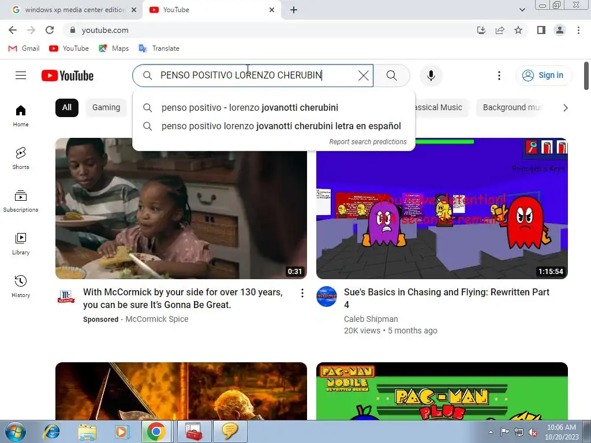The image size is (591, 443).
Task: Clear the search text with the X icon
Action: click(x=364, y=76)
